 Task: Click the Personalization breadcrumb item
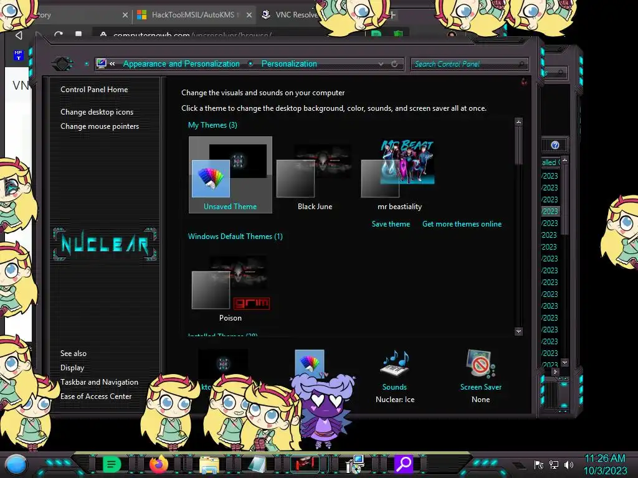[289, 64]
